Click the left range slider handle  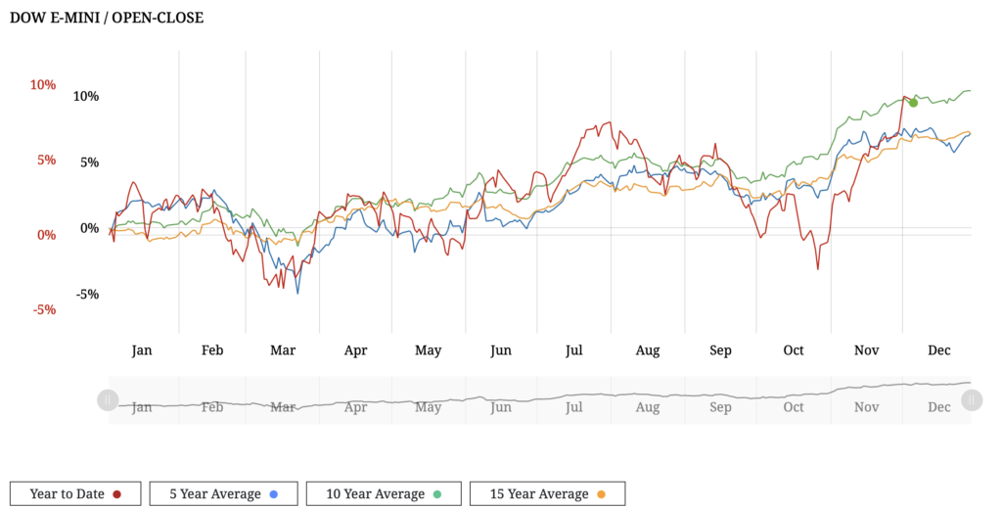point(108,400)
